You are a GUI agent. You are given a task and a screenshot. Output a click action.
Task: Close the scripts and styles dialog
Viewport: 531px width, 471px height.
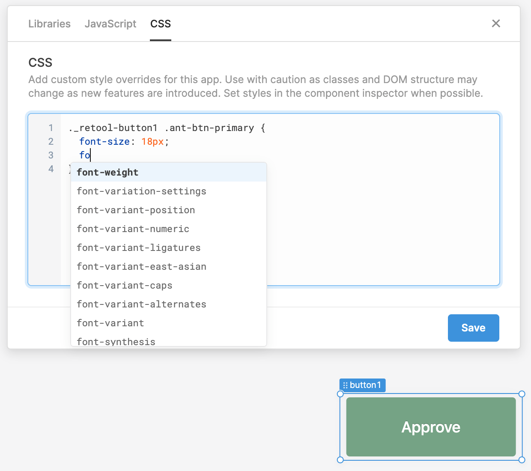(496, 24)
